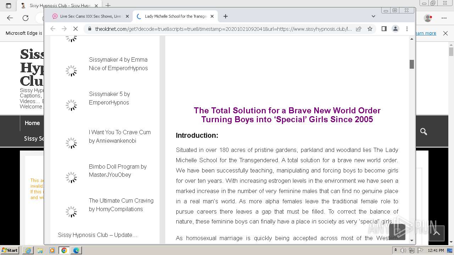Open Edge tab actions menu icon
This screenshot has width=454, height=255.
[x=9, y=5]
